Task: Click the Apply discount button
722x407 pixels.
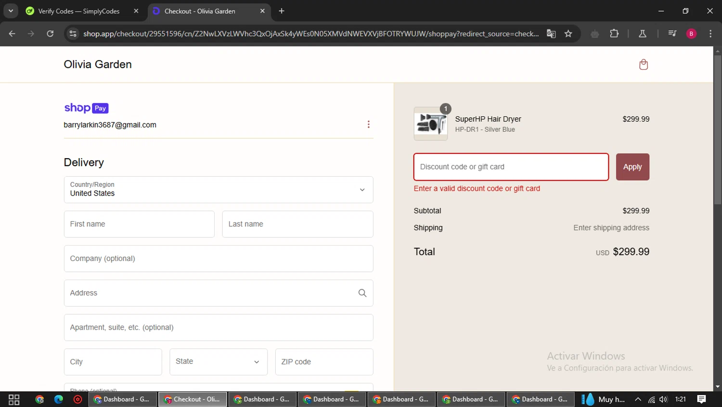Action: click(x=632, y=167)
